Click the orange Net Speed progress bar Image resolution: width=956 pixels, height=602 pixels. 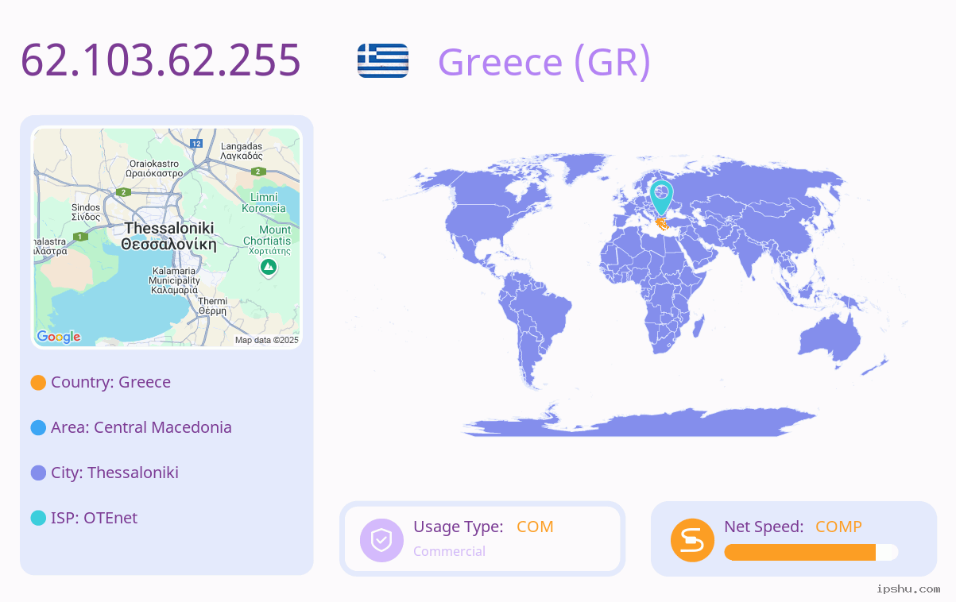point(811,552)
